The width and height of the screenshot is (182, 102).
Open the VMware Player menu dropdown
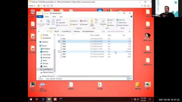[32, 6]
